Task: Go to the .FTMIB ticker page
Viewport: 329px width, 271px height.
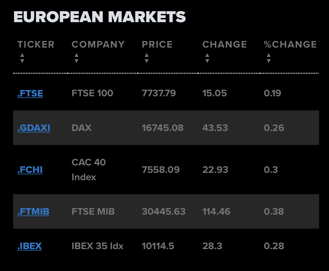Action: 33,212
